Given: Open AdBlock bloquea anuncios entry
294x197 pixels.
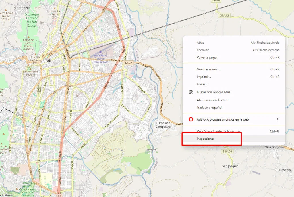Looking at the screenshot, I should [x=234, y=119].
